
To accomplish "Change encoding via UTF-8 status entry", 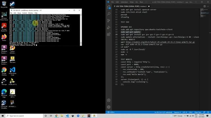I will coord(185,112).
